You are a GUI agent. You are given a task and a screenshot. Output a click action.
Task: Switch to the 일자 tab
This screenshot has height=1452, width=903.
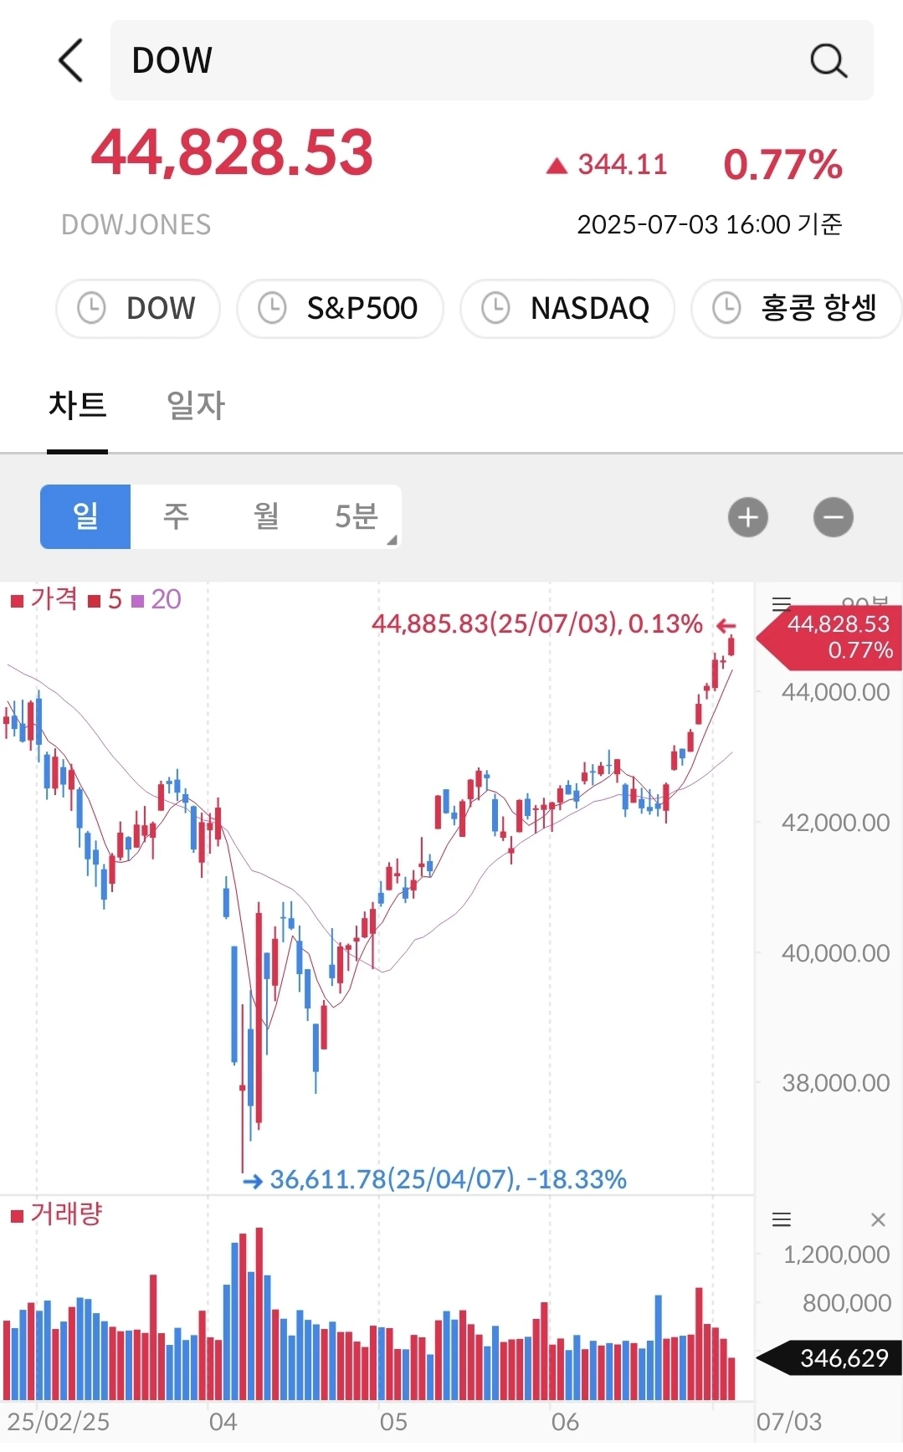pos(196,406)
